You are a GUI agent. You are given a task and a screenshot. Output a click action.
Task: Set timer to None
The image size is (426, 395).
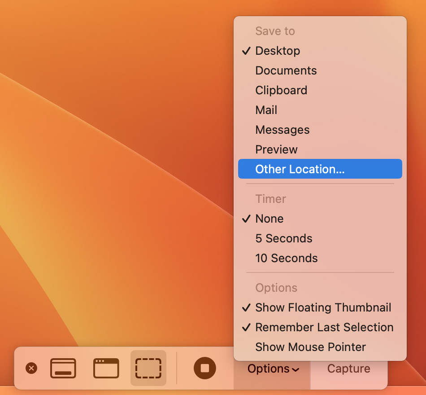point(320,219)
